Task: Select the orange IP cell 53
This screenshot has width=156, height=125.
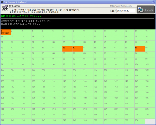Action: click(78, 49)
